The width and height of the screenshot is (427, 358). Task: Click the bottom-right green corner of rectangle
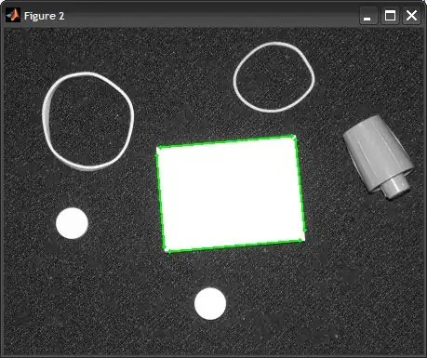tap(302, 238)
